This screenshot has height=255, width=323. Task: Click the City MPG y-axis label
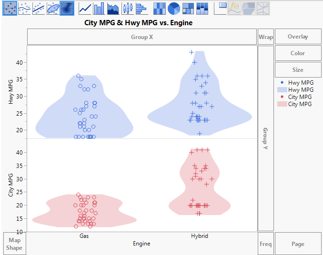point(10,185)
